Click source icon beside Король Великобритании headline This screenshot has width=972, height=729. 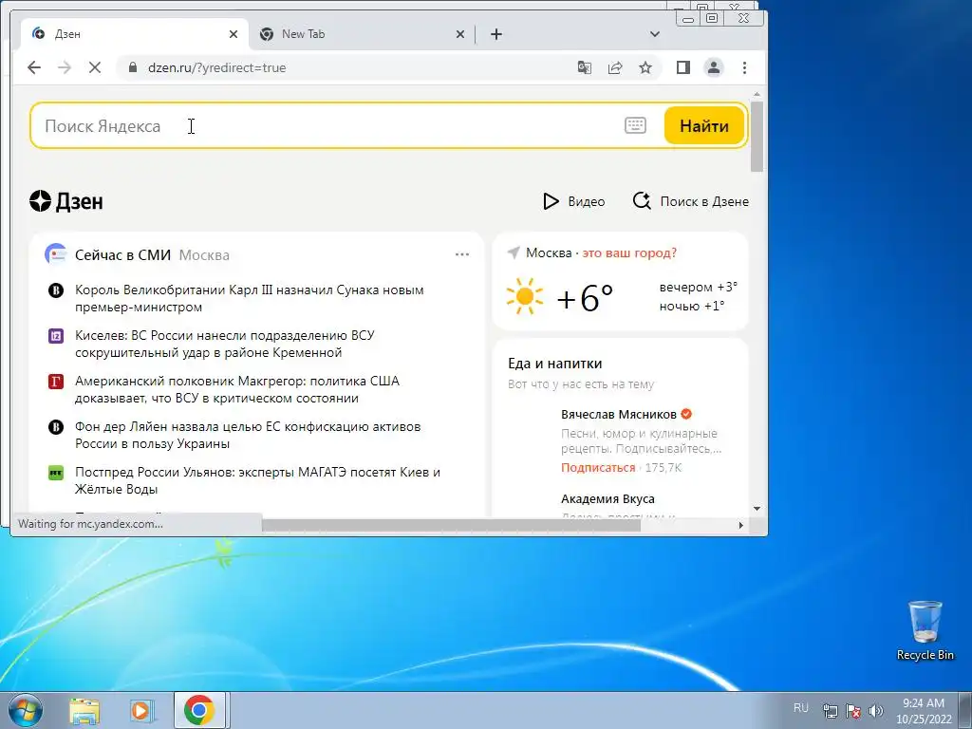coord(56,290)
